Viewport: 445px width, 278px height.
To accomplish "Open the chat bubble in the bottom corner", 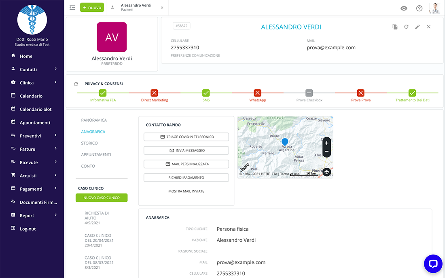I will point(433,263).
